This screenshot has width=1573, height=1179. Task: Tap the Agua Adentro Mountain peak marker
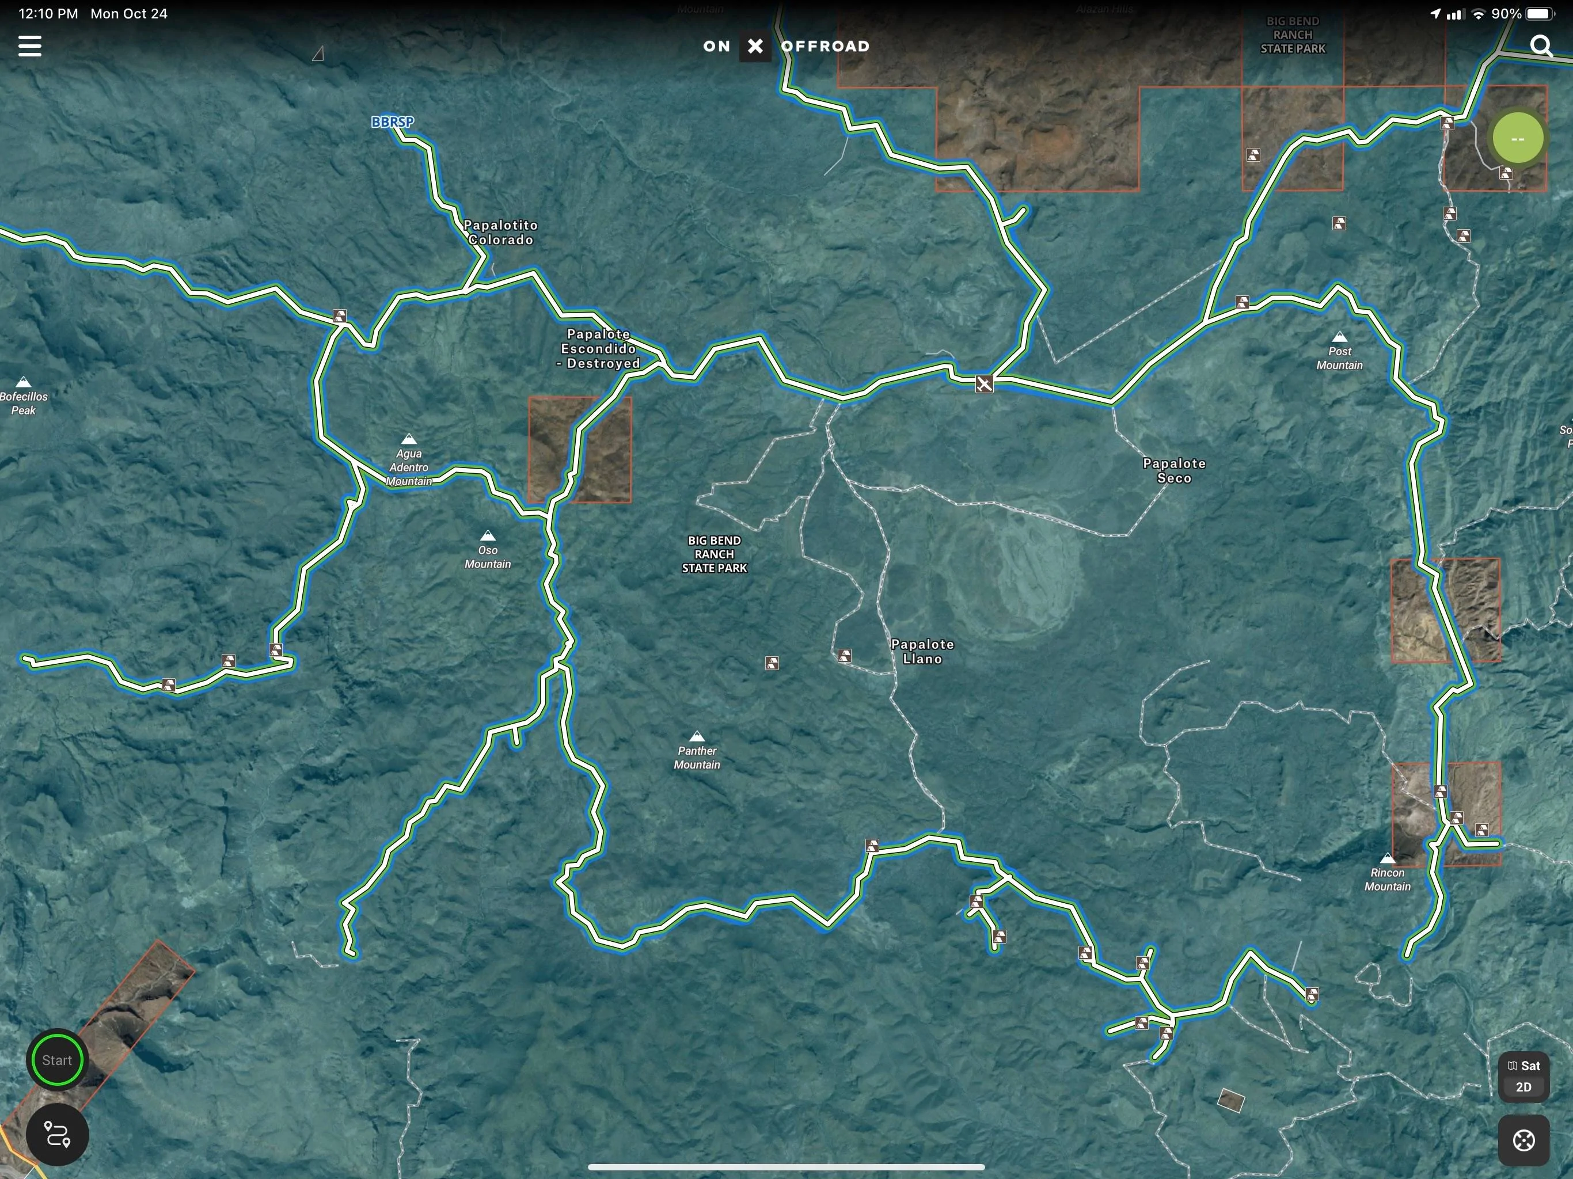[409, 439]
